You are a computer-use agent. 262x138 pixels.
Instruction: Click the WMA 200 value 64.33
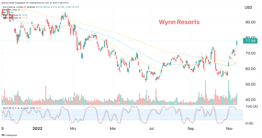tap(25, 18)
